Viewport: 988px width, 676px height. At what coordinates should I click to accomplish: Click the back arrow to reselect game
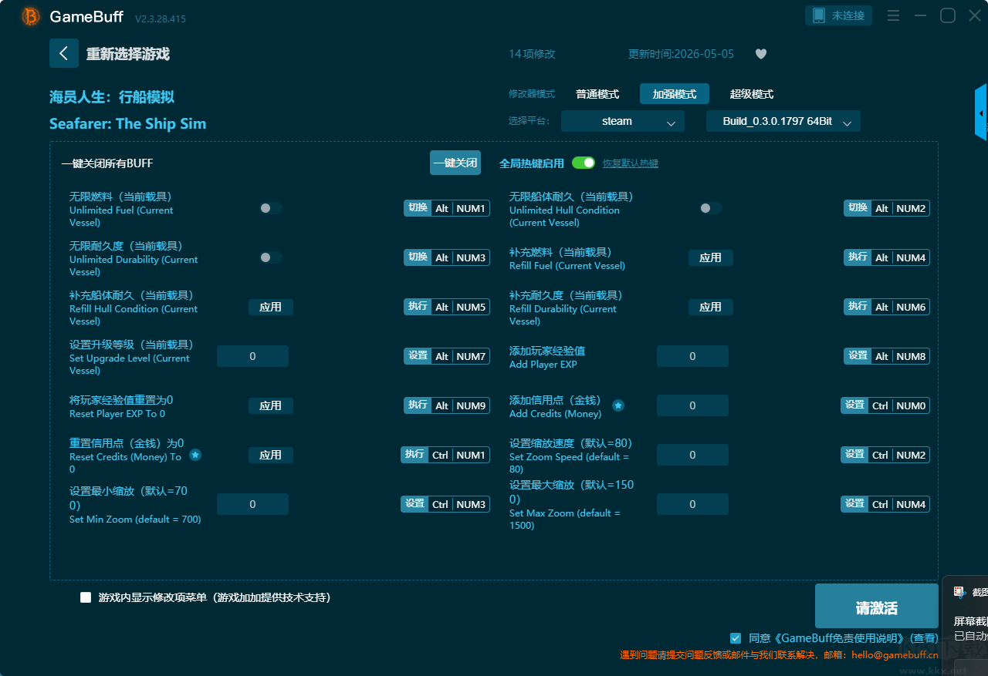click(x=64, y=53)
